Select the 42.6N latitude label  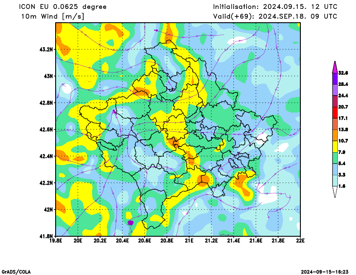point(46,129)
